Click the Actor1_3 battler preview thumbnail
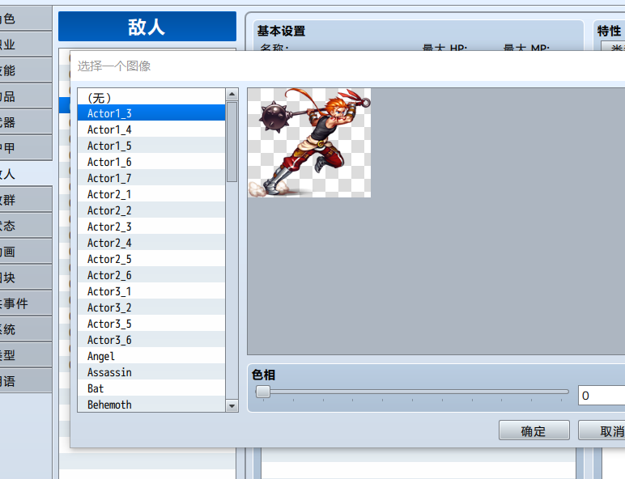Screen dimensions: 625x479 point(309,142)
